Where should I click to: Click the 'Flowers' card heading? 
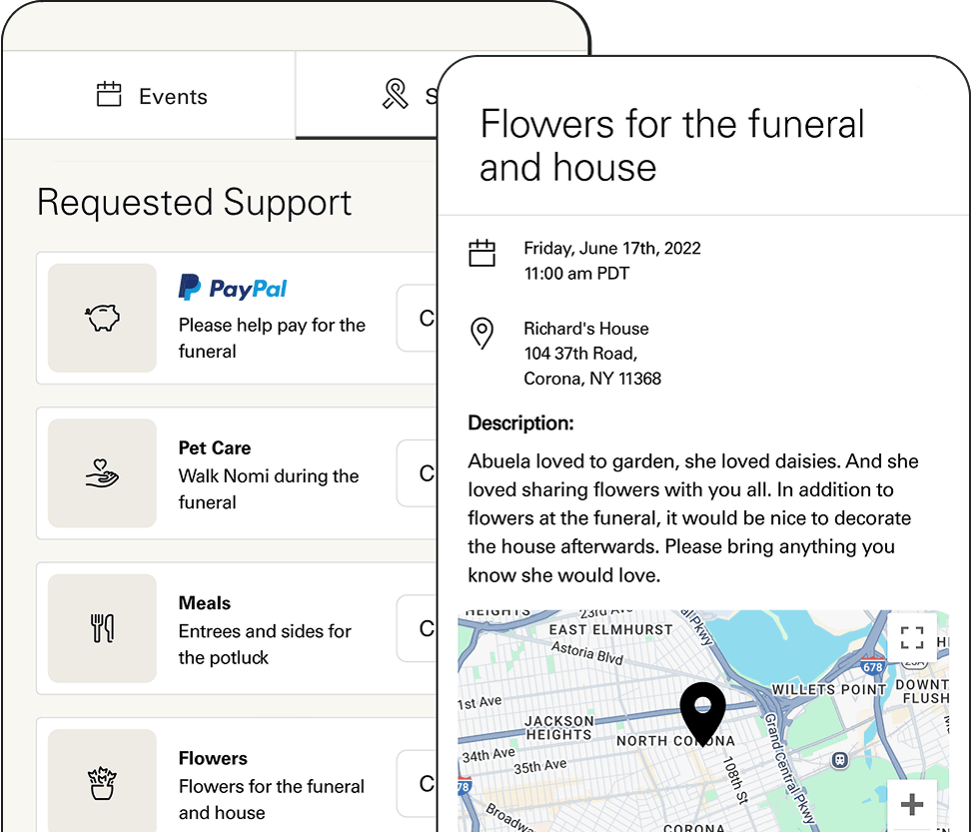213,758
